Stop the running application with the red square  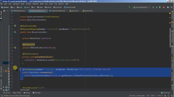[164, 7]
